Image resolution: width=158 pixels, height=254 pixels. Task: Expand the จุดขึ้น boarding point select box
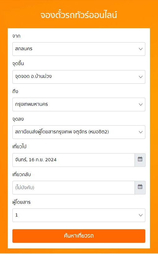[79, 77]
